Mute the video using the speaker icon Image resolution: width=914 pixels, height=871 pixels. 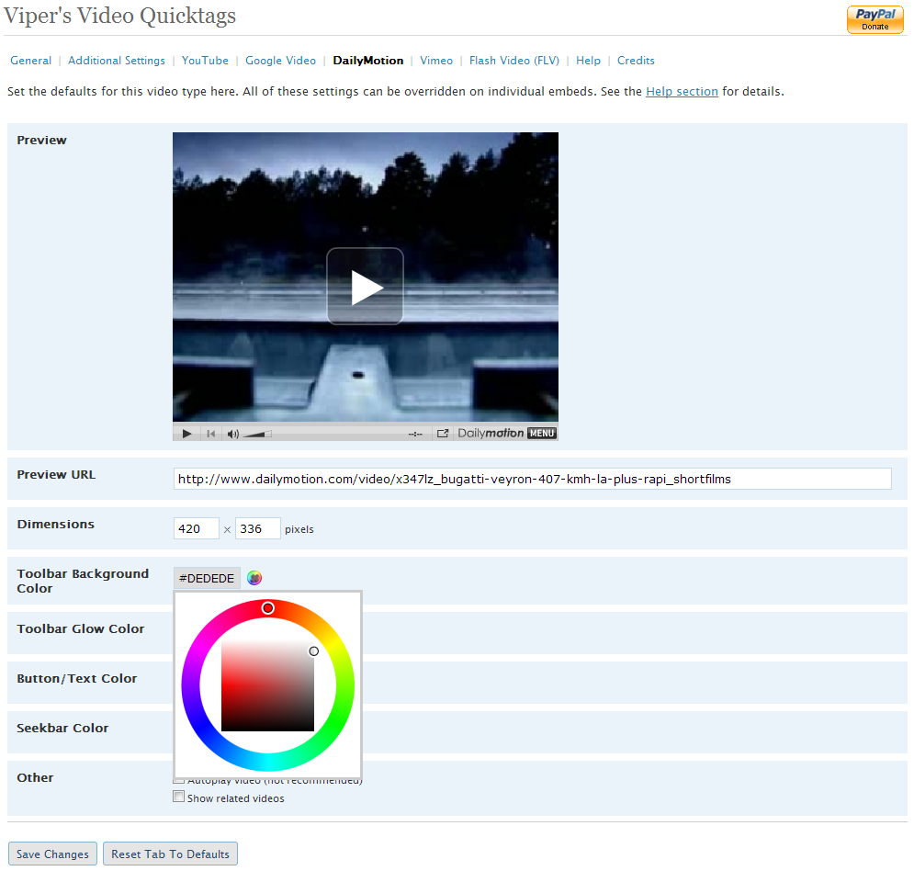click(x=232, y=434)
